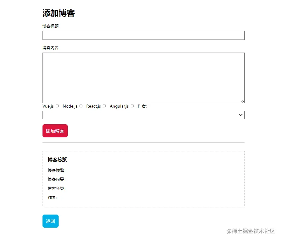Screen dimensions: 282x241
Task: Click the 稀土掘金技术社区 watermark link
Action: pyautogui.click(x=250, y=232)
